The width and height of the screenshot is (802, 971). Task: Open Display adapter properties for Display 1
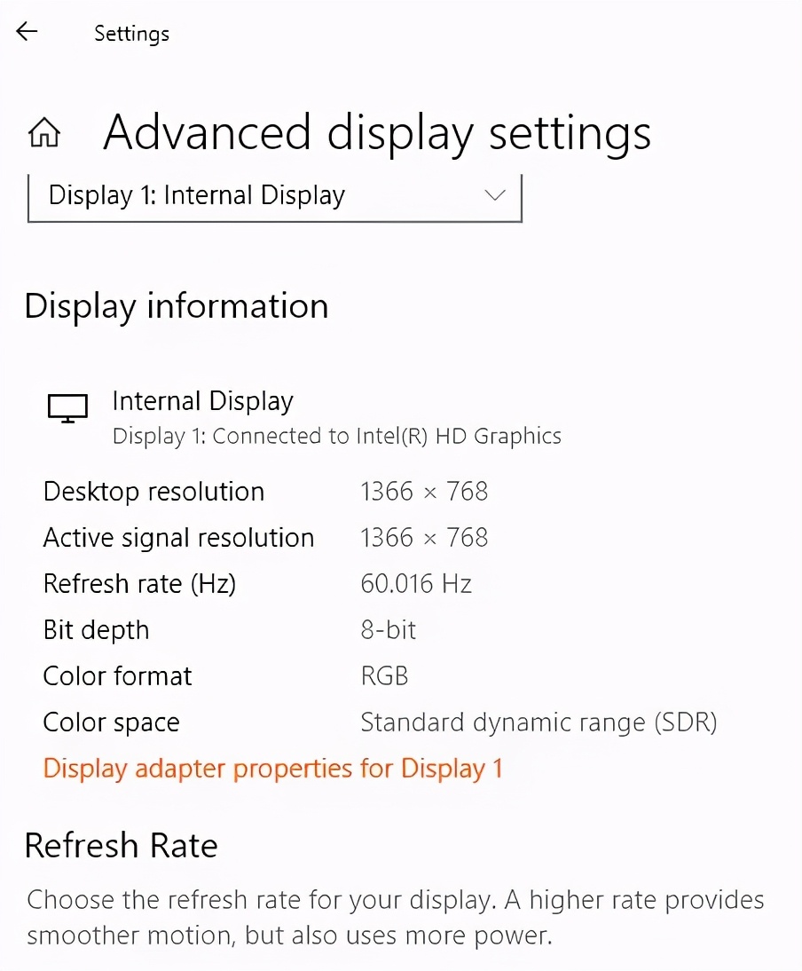(273, 769)
